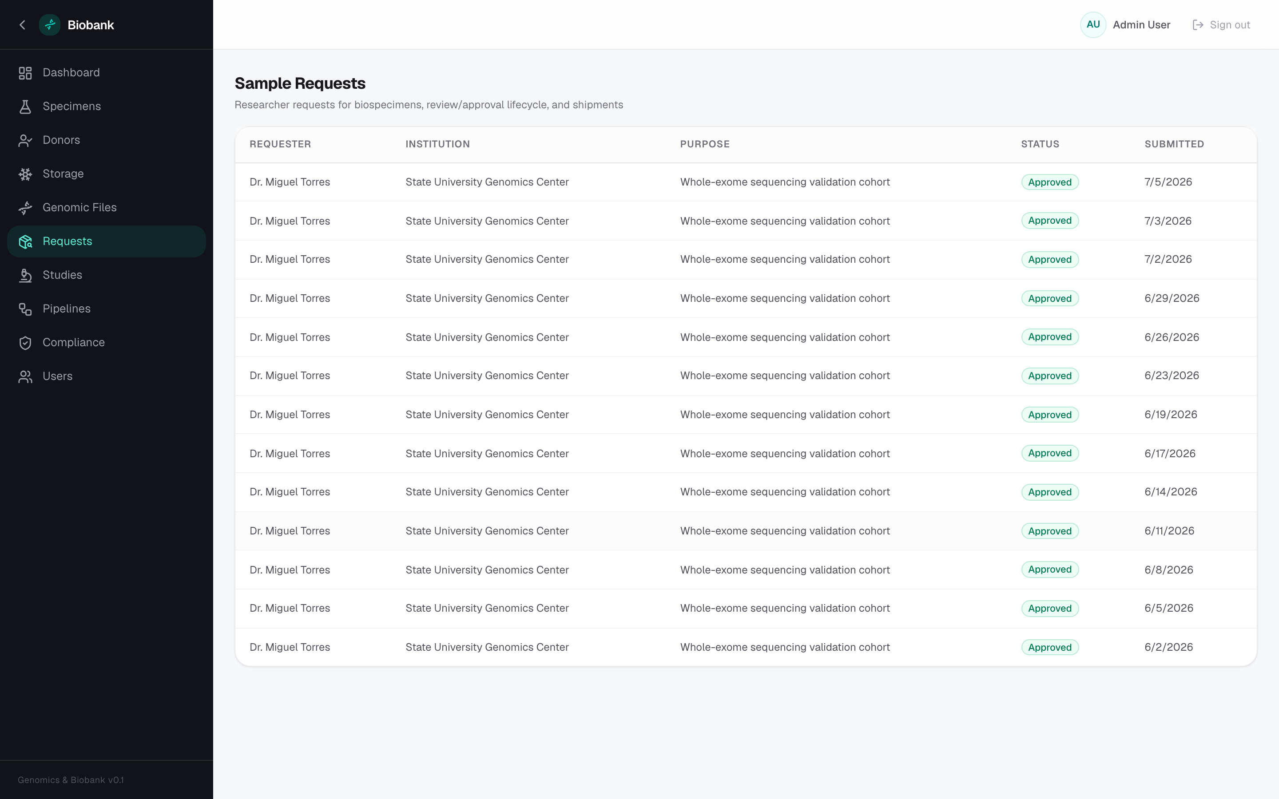1279x799 pixels.
Task: Click the Storage snowflake icon
Action: tap(25, 174)
